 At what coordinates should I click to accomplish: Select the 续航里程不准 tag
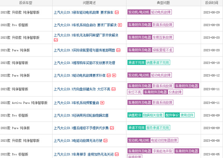pos(162,50)
